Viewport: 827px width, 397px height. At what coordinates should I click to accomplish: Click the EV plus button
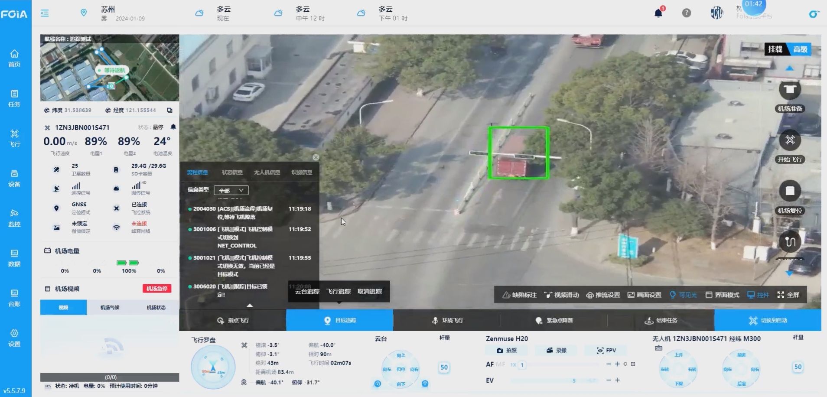(x=618, y=380)
